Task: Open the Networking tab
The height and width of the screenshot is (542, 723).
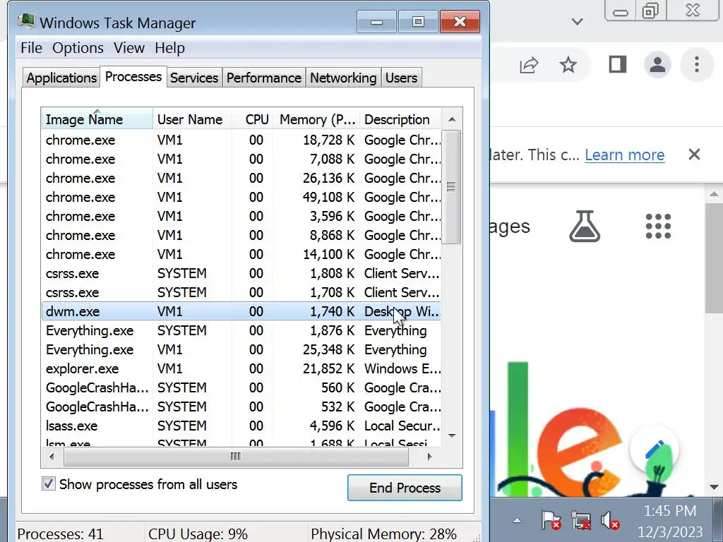Action: point(343,78)
